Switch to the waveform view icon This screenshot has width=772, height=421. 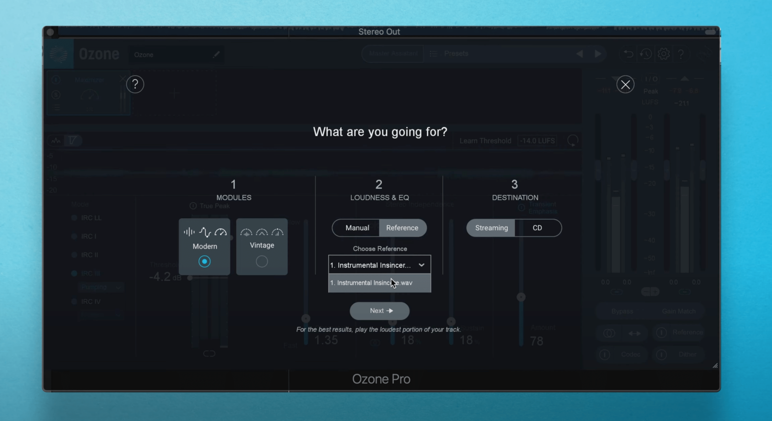[56, 140]
